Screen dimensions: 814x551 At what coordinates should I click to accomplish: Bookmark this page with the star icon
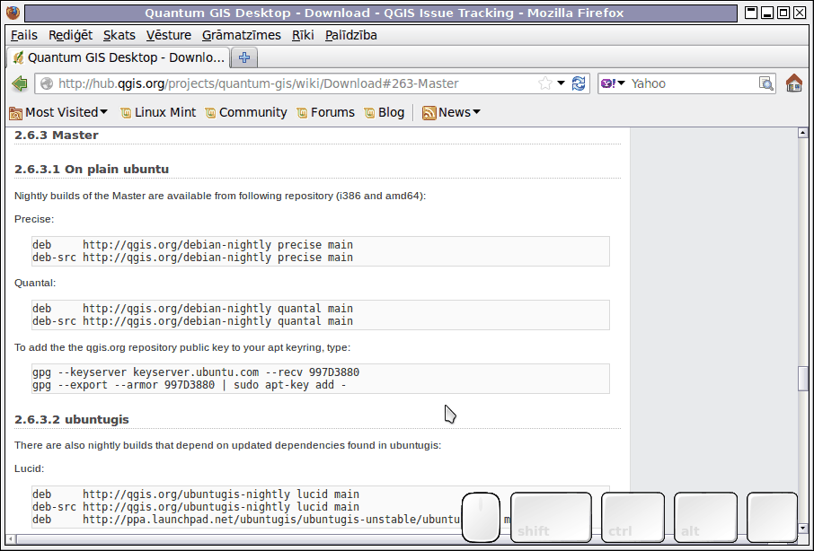coord(545,83)
